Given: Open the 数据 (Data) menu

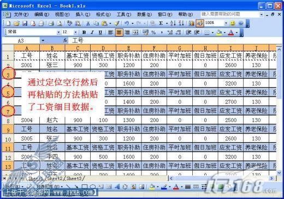Looking at the screenshot, I should pos(144,14).
